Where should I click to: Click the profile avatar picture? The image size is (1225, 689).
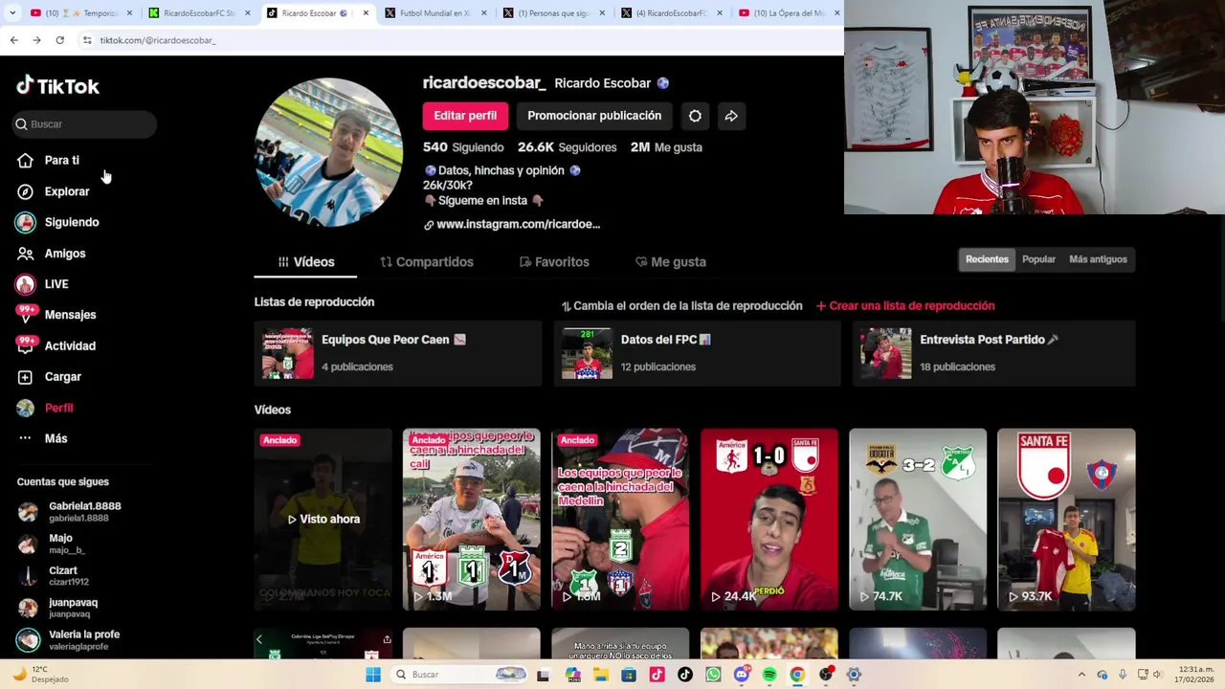pos(328,152)
